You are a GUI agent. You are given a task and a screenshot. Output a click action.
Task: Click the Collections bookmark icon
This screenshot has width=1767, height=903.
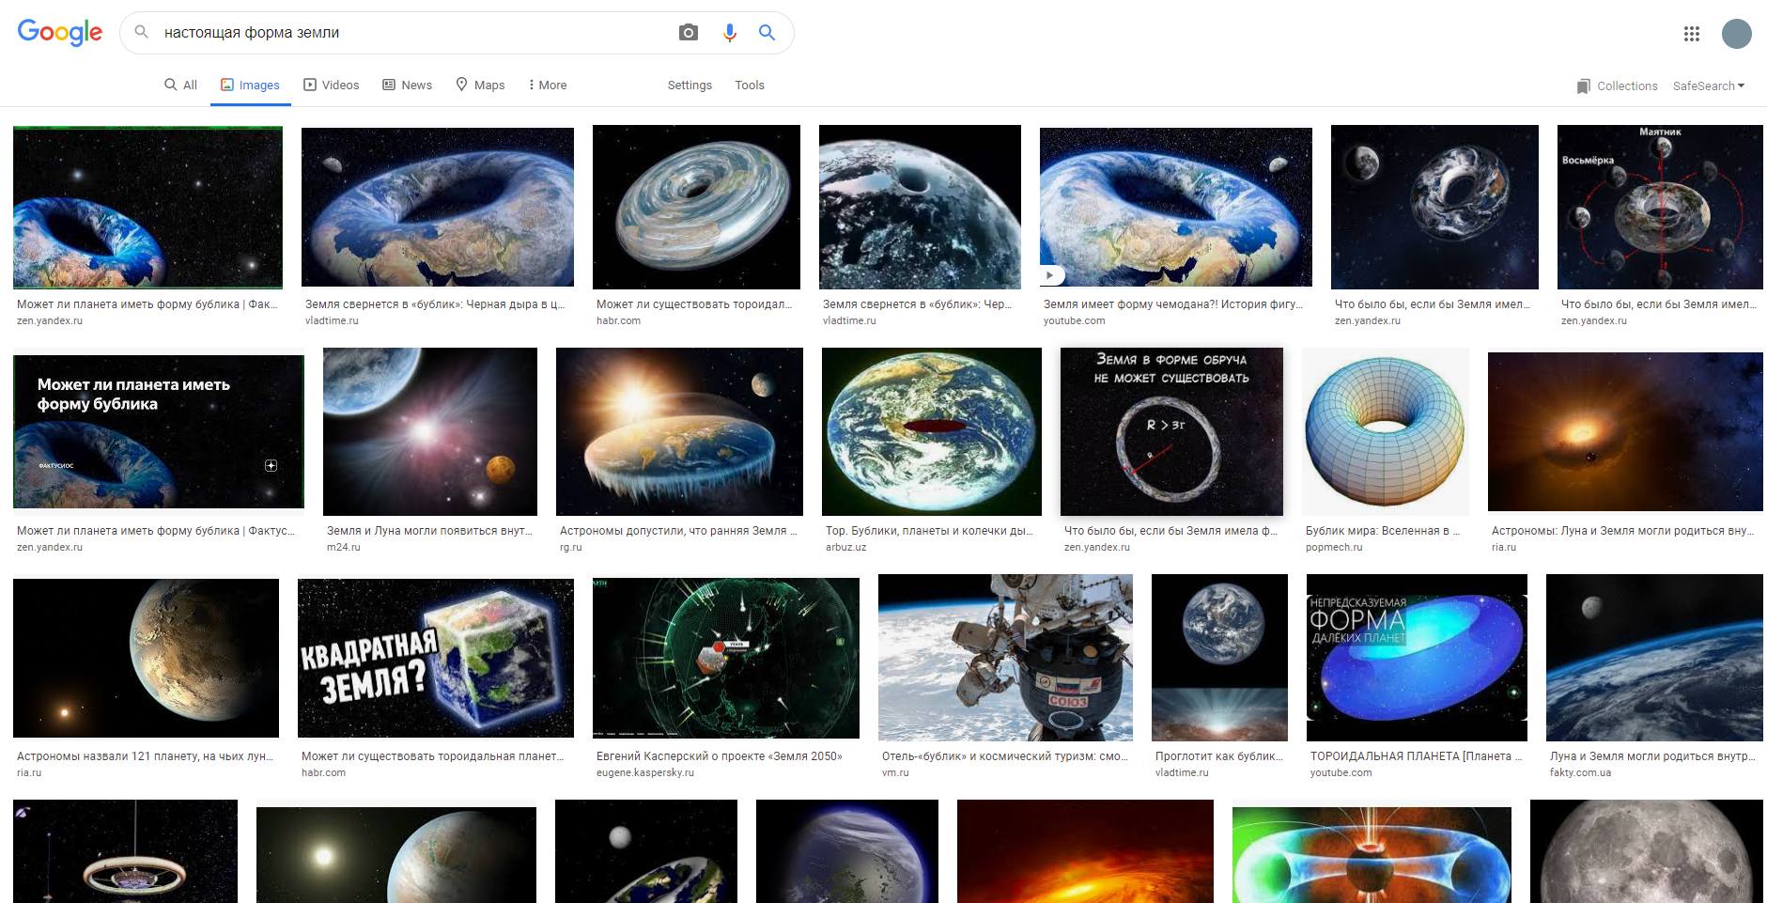(x=1584, y=86)
